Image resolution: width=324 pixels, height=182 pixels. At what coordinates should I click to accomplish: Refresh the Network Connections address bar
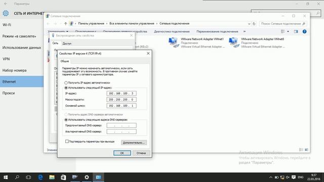point(254,24)
